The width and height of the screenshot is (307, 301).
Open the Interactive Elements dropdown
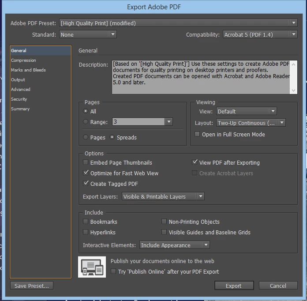[x=174, y=245]
